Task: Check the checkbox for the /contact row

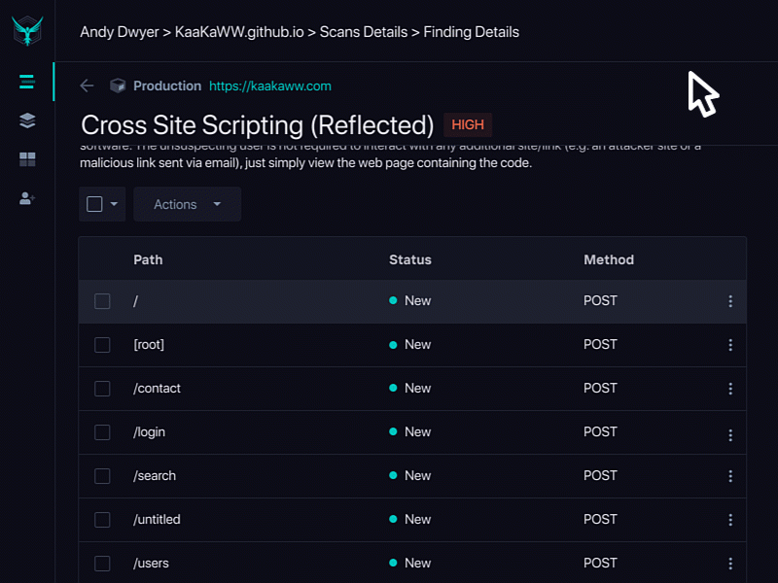Action: (102, 389)
